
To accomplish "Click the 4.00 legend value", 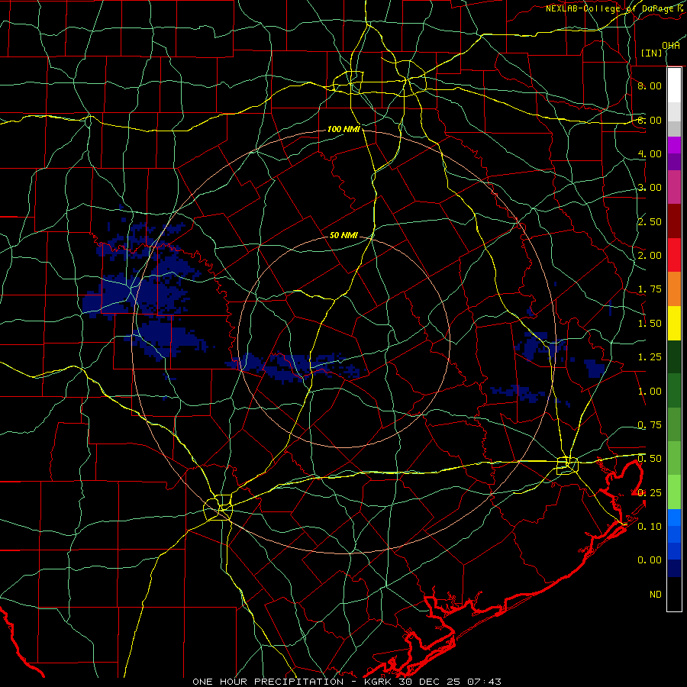I will 650,153.
